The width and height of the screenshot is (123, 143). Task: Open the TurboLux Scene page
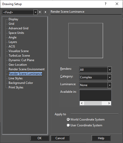coord(19,56)
